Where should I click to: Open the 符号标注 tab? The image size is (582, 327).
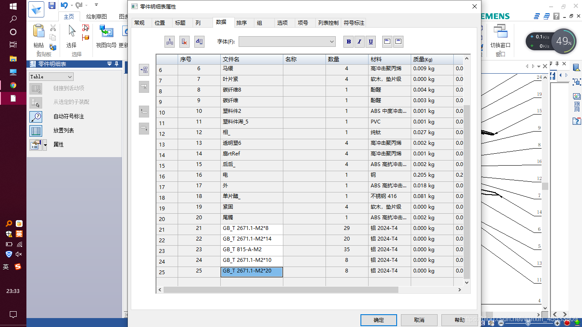[354, 23]
